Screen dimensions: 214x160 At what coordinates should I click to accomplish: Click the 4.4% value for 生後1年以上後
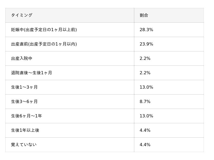(145, 130)
